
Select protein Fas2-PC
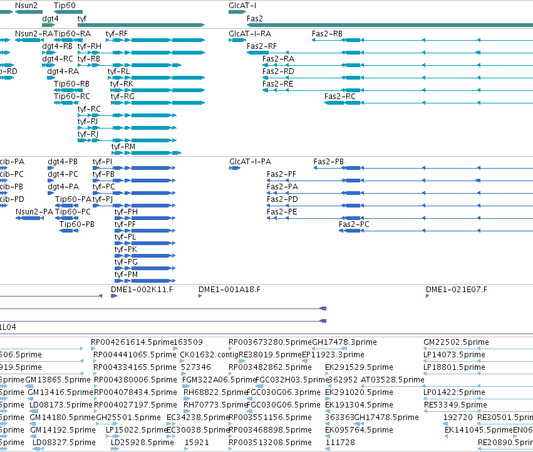(x=354, y=224)
